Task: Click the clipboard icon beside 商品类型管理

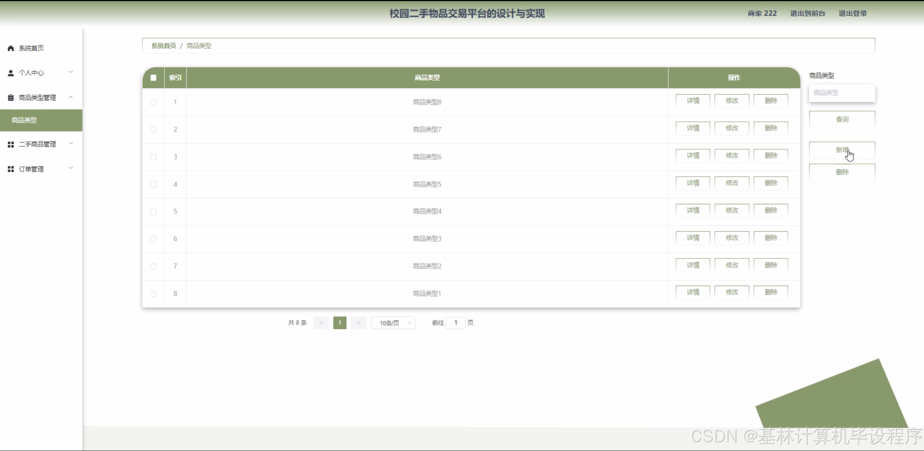Action: point(11,98)
